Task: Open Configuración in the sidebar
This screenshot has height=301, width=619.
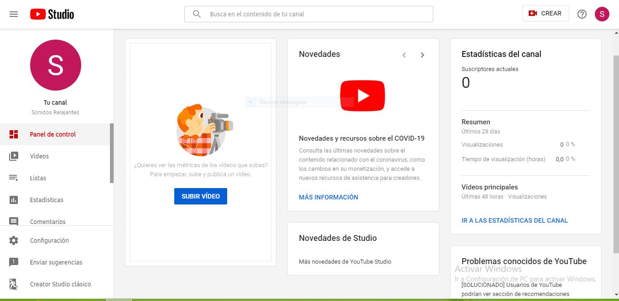Action: 57,240
